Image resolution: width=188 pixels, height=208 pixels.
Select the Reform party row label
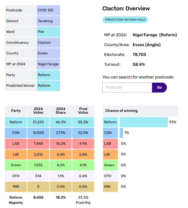pyautogui.click(x=16, y=122)
